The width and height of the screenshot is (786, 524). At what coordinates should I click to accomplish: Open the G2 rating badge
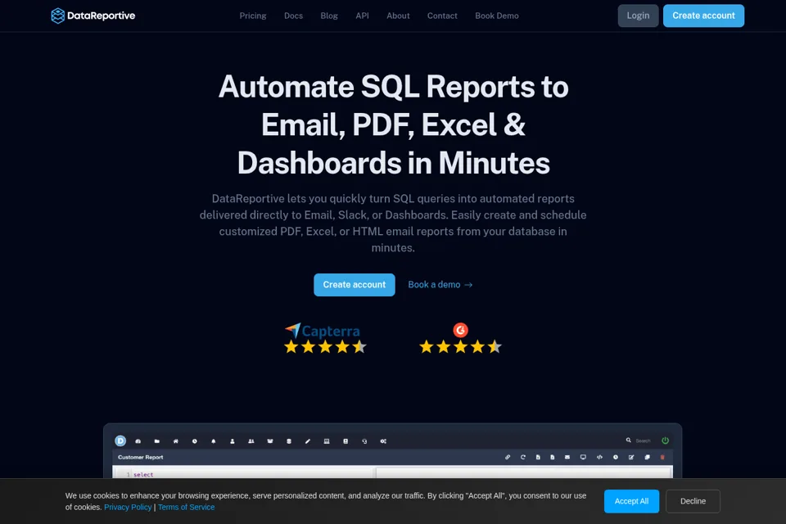click(460, 338)
